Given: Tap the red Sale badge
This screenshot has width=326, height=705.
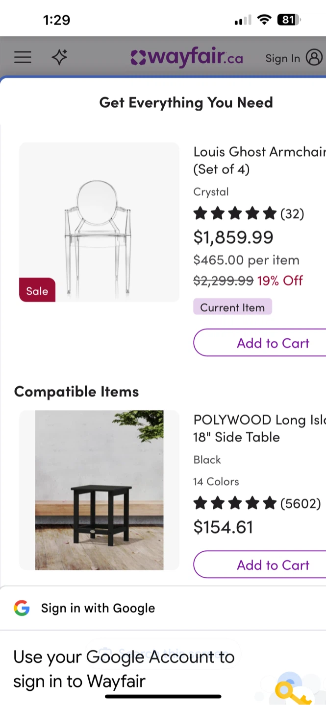Looking at the screenshot, I should coord(37,290).
